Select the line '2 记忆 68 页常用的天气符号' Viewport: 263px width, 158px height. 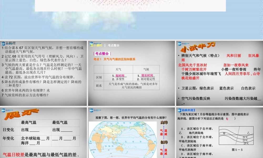(x=43, y=58)
